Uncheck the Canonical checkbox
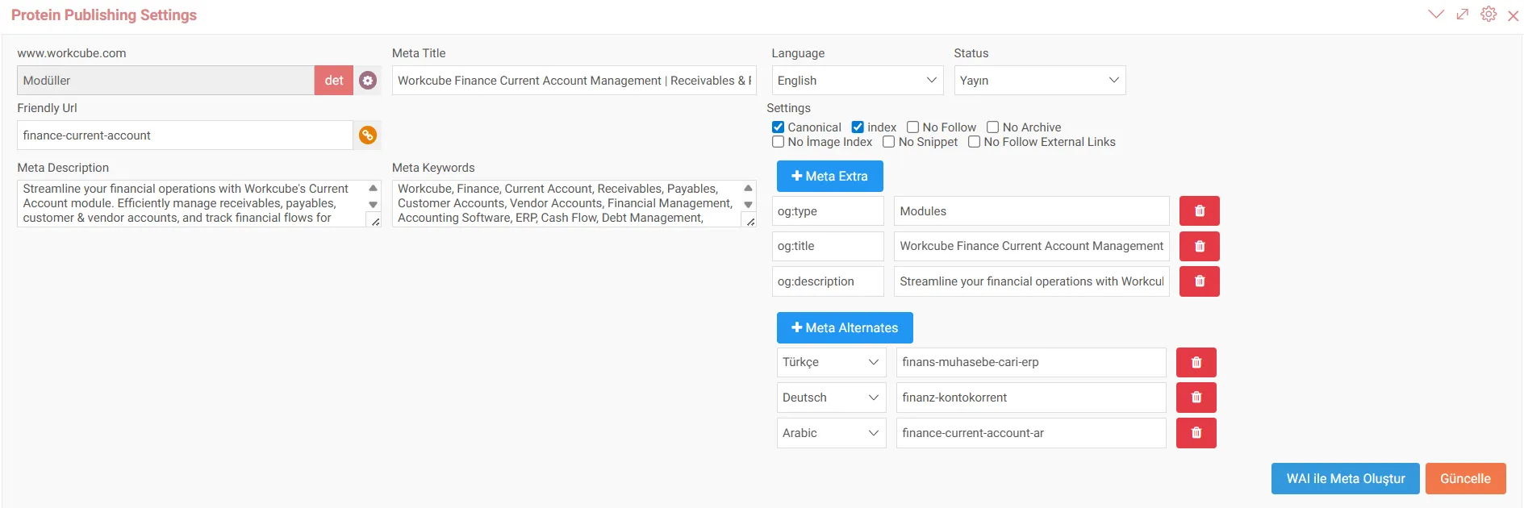The height and width of the screenshot is (508, 1524). click(x=779, y=127)
